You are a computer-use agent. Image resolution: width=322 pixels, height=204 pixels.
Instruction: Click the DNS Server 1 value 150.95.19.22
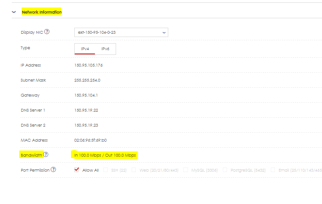pyautogui.click(x=87, y=110)
